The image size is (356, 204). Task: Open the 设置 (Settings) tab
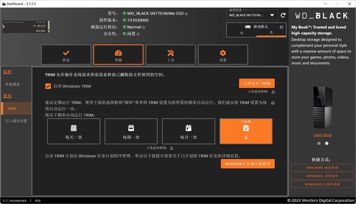223,54
